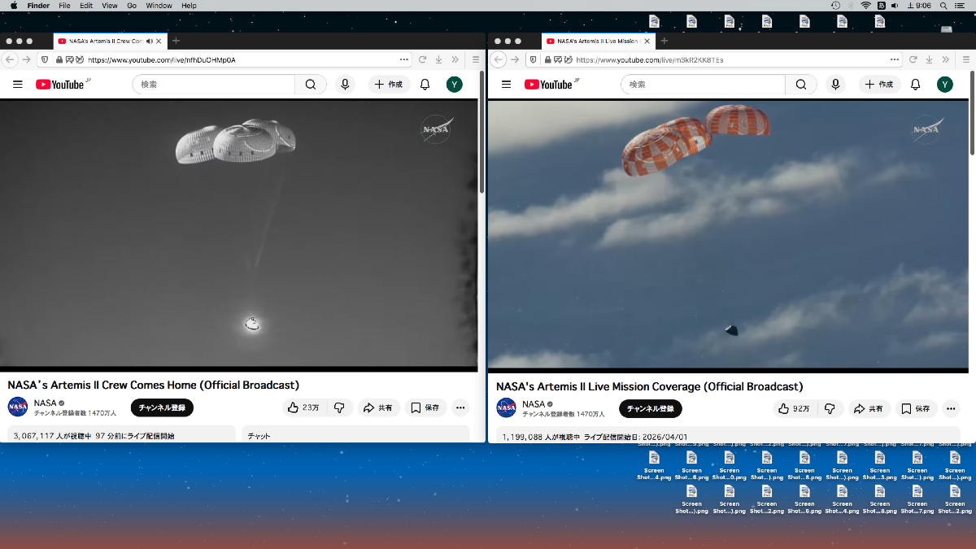Click lock site info icon in right window
This screenshot has width=976, height=549.
click(x=547, y=59)
